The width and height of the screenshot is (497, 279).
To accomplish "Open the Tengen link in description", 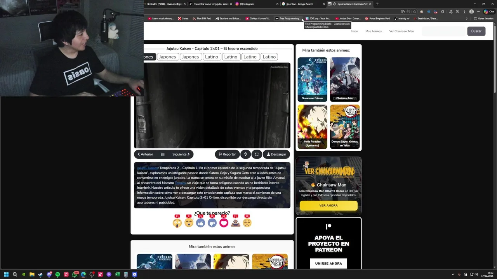I will point(180,183).
